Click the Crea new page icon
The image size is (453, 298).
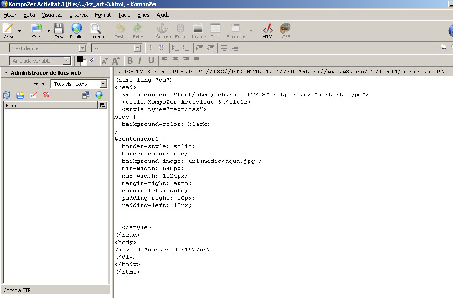coord(8,28)
